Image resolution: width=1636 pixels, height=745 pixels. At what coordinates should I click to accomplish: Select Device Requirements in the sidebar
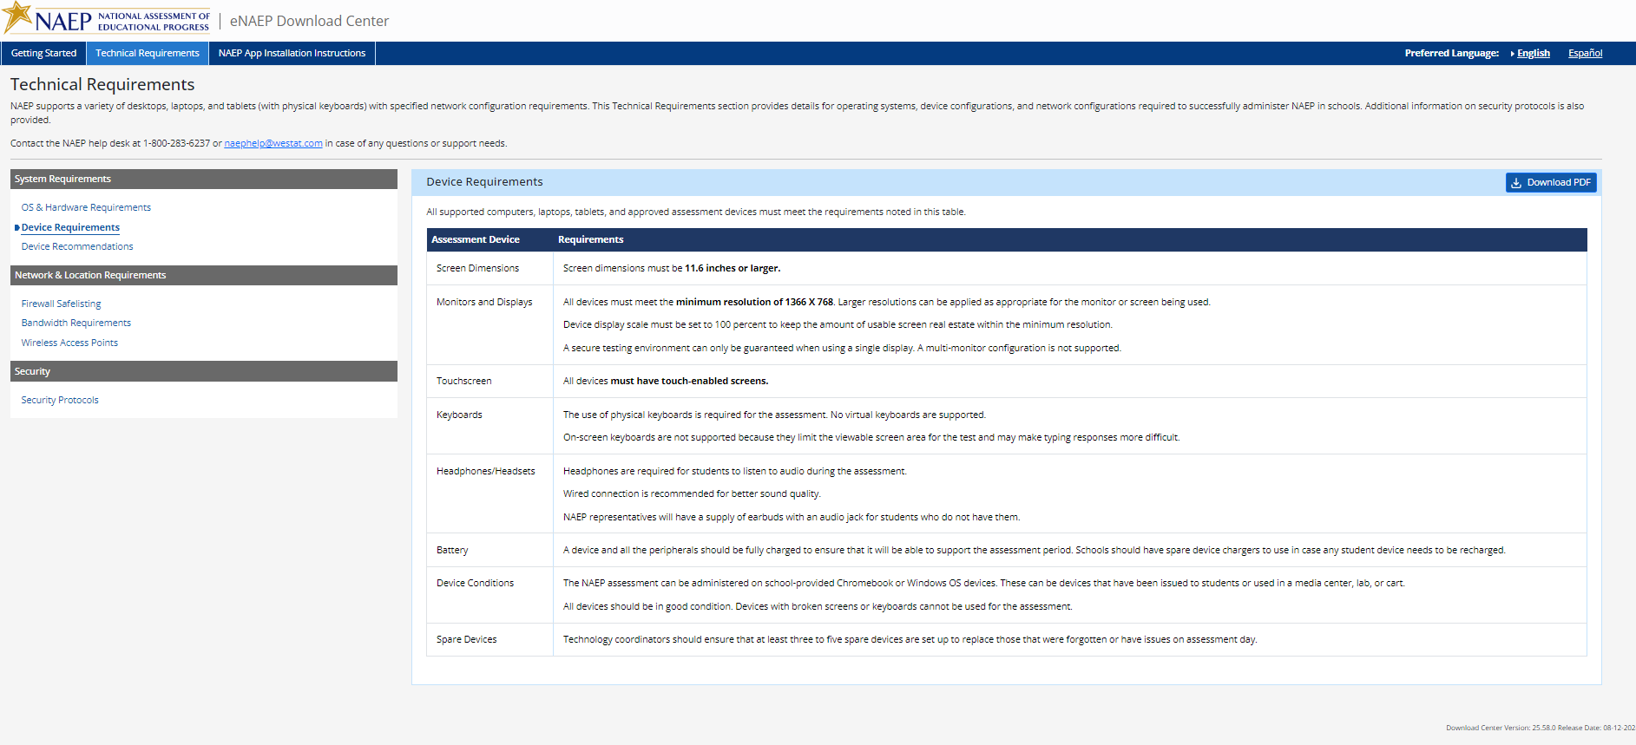point(70,227)
